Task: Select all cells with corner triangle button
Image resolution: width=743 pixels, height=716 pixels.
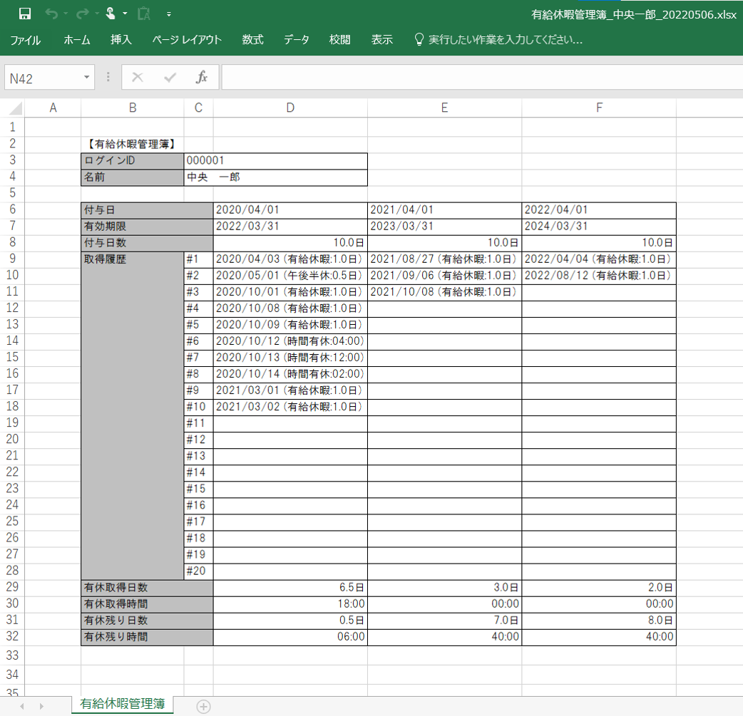Action: (x=14, y=108)
